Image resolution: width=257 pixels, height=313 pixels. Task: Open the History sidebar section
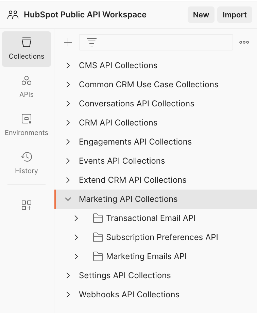27,163
